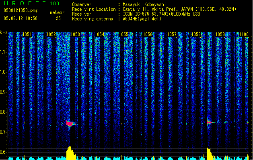Click the 1057 time marker
This screenshot has width=253, height=160.
click(x=172, y=34)
